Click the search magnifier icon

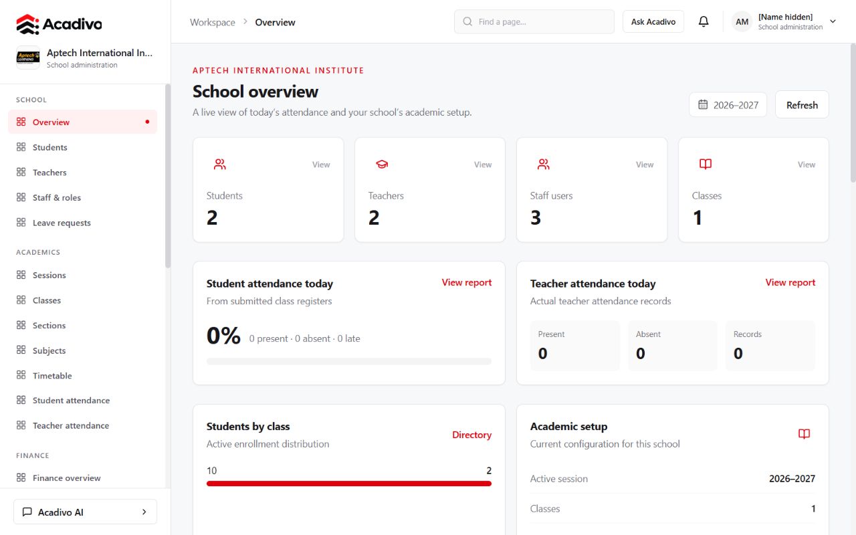(467, 22)
